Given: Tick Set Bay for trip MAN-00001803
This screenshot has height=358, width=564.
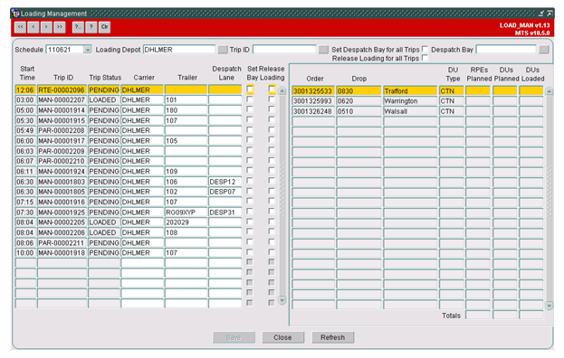Looking at the screenshot, I should click(x=250, y=181).
